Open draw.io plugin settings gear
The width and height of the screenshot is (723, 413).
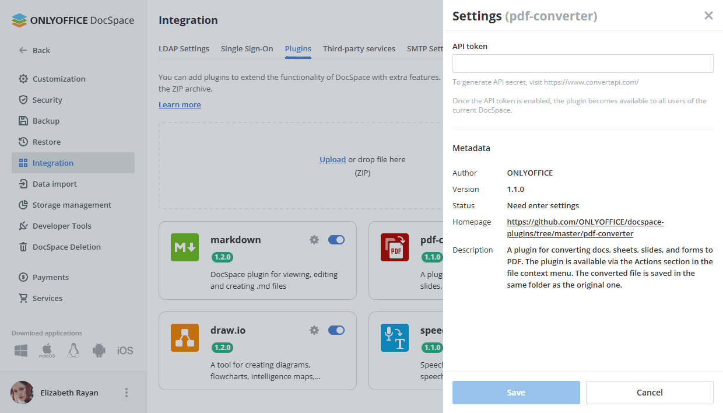click(x=314, y=330)
